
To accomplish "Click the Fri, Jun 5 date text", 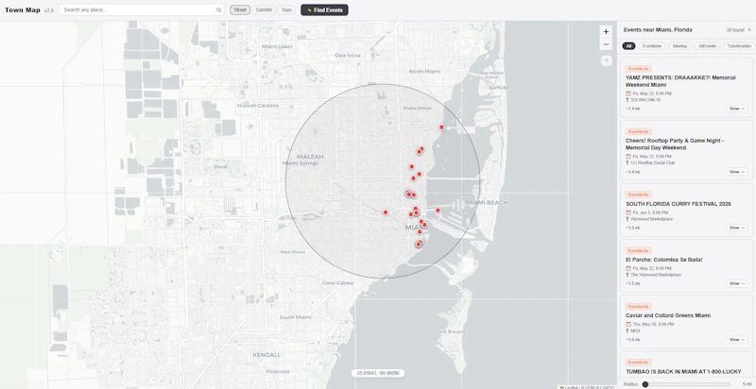I will [x=650, y=212].
